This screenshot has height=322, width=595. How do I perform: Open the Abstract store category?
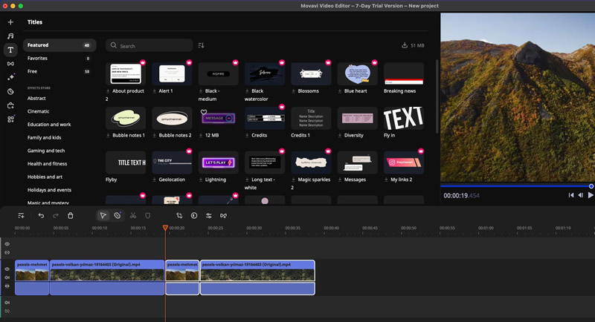point(36,99)
